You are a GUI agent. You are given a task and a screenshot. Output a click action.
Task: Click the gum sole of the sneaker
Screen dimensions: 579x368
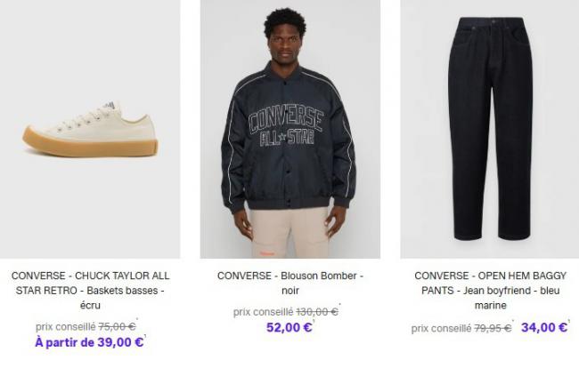click(90, 144)
